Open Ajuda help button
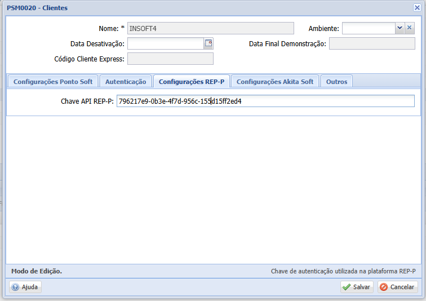 tap(25, 287)
